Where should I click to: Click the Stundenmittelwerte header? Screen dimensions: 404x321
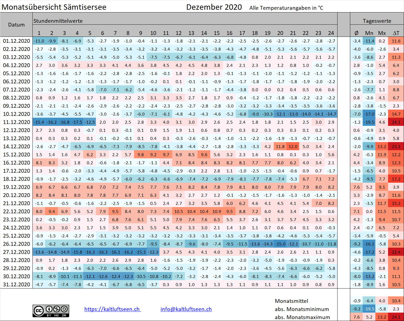click(x=58, y=21)
